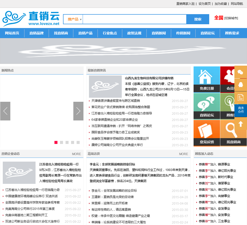Image resolution: width=247 pixels, height=225 pixels.
Task: Click 加为收藏 top link
Action: pyautogui.click(x=221, y=4)
